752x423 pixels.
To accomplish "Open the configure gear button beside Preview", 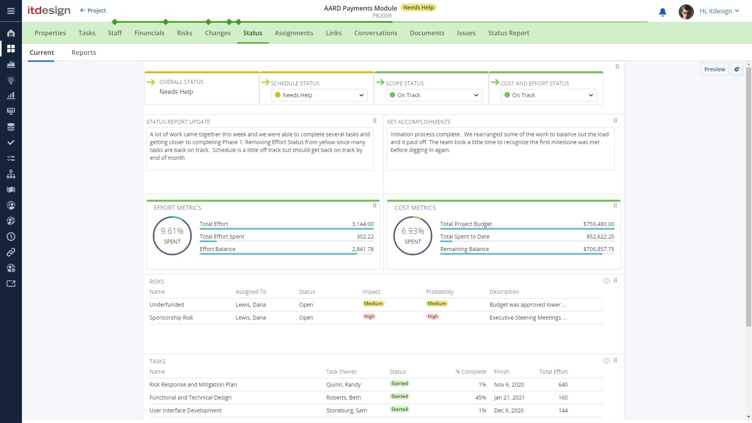I will (737, 69).
